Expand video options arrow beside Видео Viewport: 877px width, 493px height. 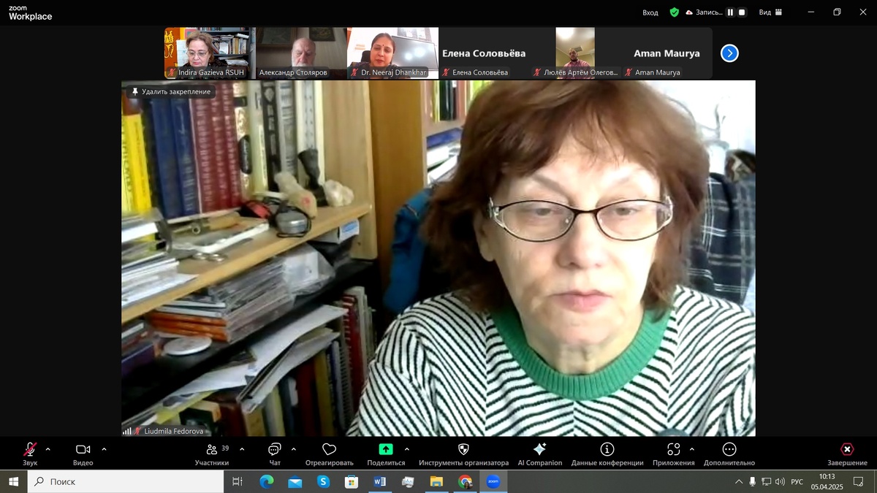(104, 449)
